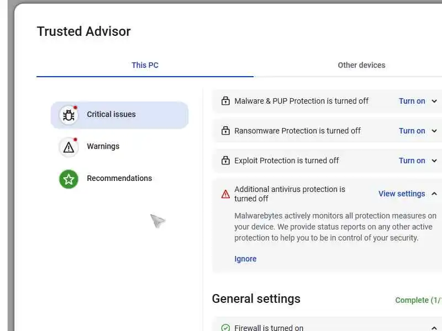This screenshot has height=331, width=442.
Task: Switch to the This PC tab
Action: pyautogui.click(x=145, y=65)
